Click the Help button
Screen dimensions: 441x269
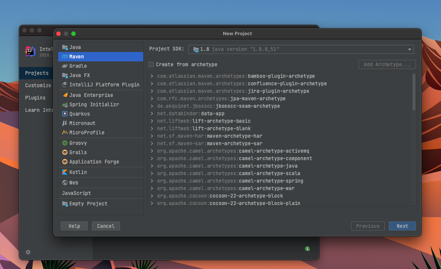(74, 226)
